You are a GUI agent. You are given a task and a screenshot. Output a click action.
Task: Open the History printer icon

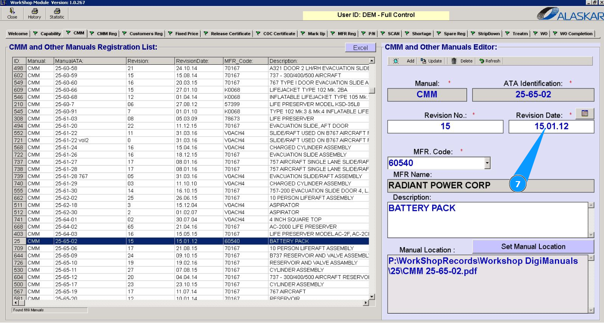(34, 12)
